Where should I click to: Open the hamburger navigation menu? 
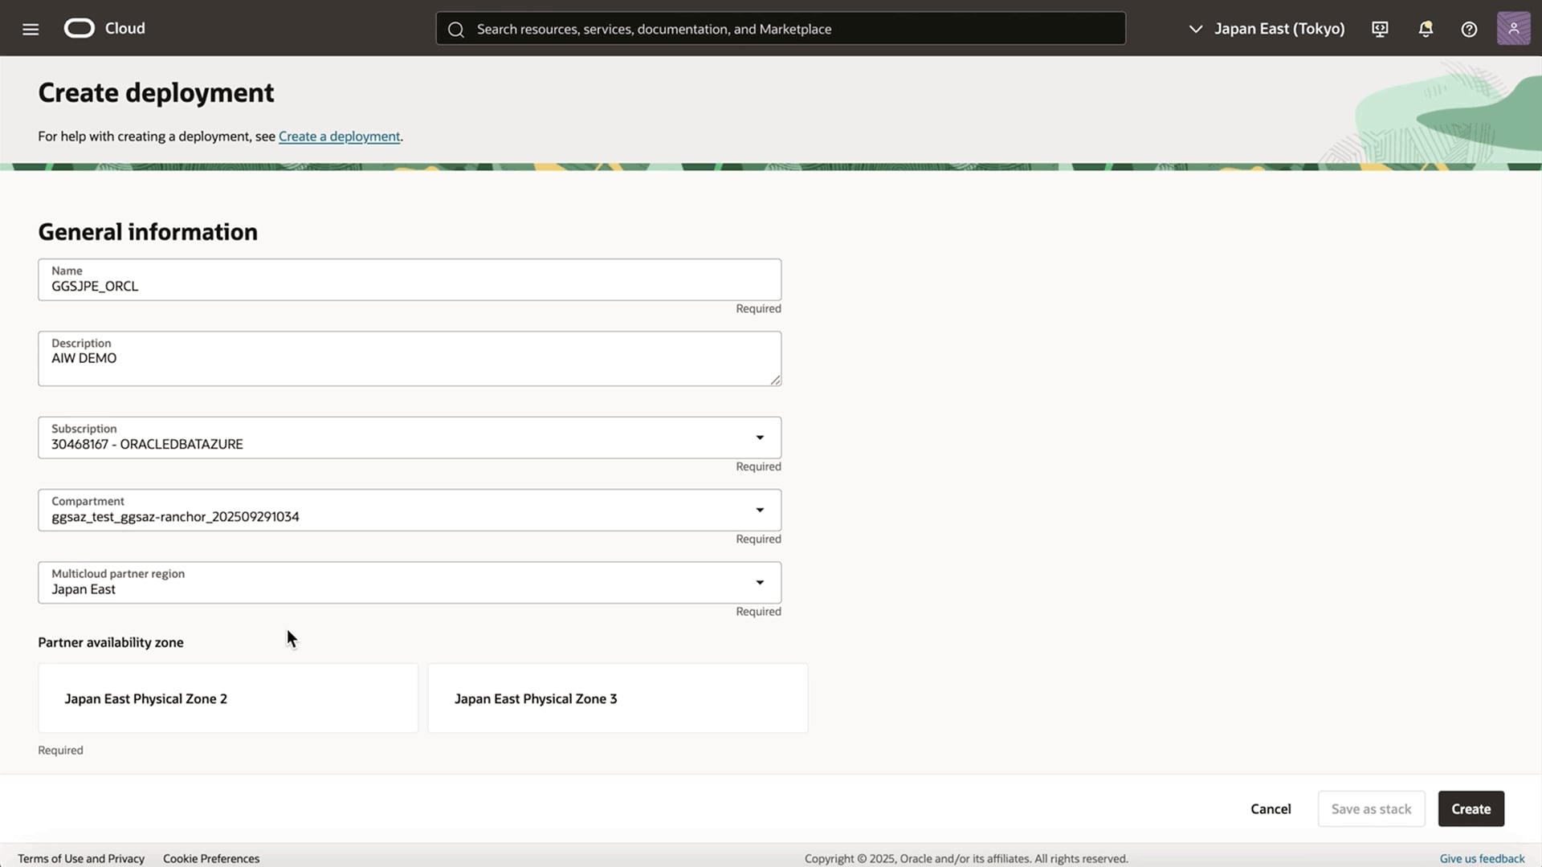pos(31,29)
